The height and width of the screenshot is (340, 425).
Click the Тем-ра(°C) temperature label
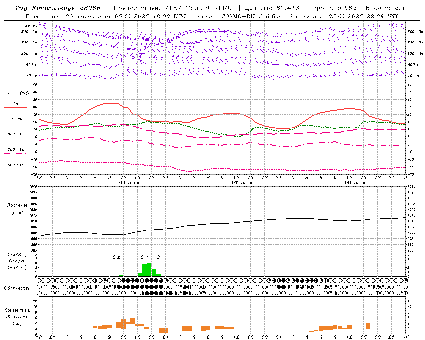pos(16,94)
